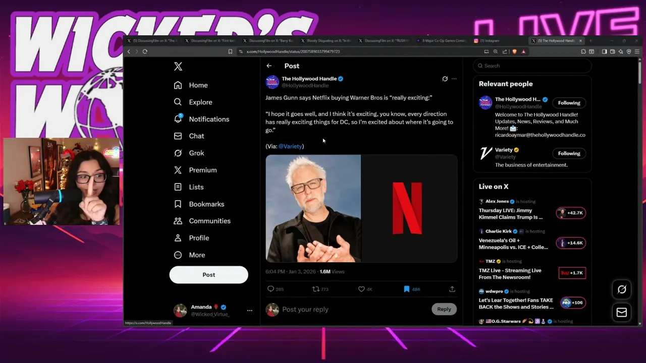Switch to 8 Major Co-Op Games tab

coord(441,41)
